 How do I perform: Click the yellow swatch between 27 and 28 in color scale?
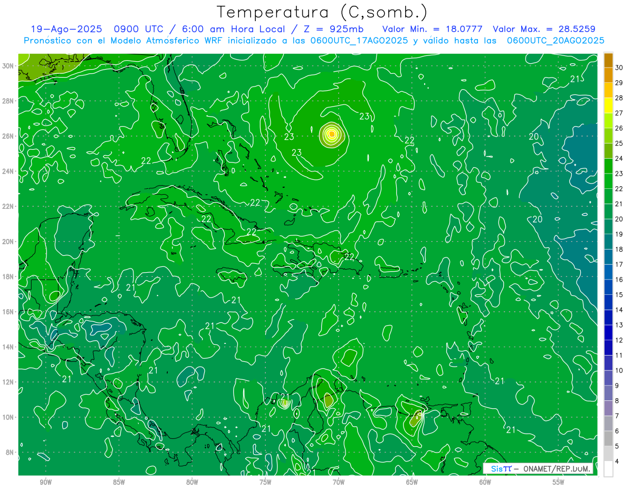pyautogui.click(x=608, y=106)
